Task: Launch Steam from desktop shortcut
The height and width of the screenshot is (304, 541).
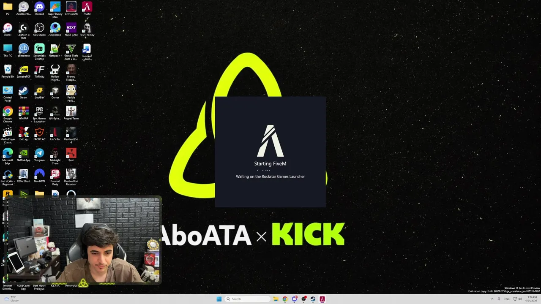Action: coord(23,92)
